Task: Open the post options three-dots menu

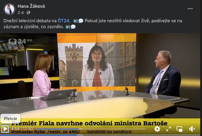Action: pyautogui.click(x=190, y=9)
